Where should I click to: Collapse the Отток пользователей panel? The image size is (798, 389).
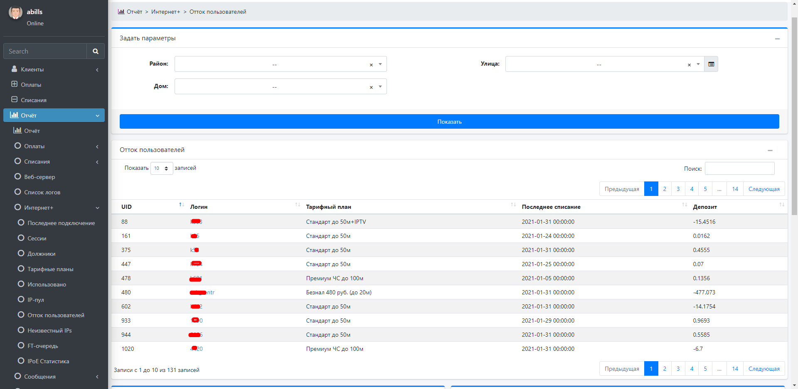[x=770, y=150]
